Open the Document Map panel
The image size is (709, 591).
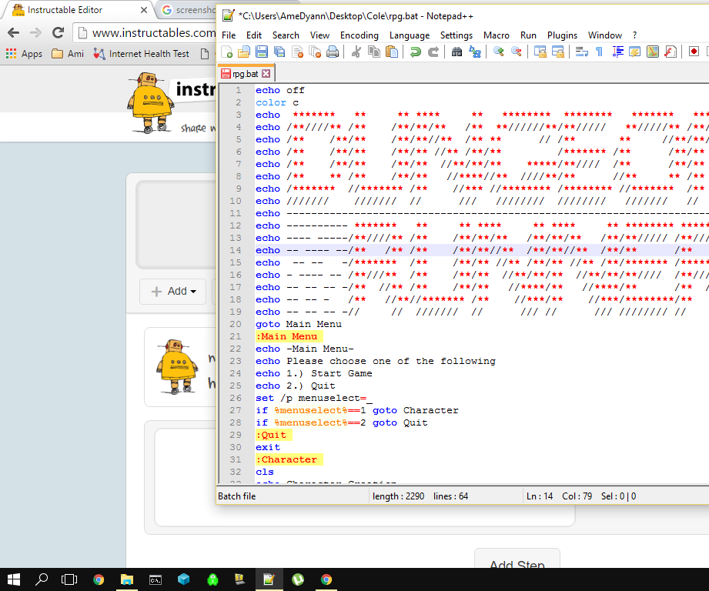[x=653, y=52]
